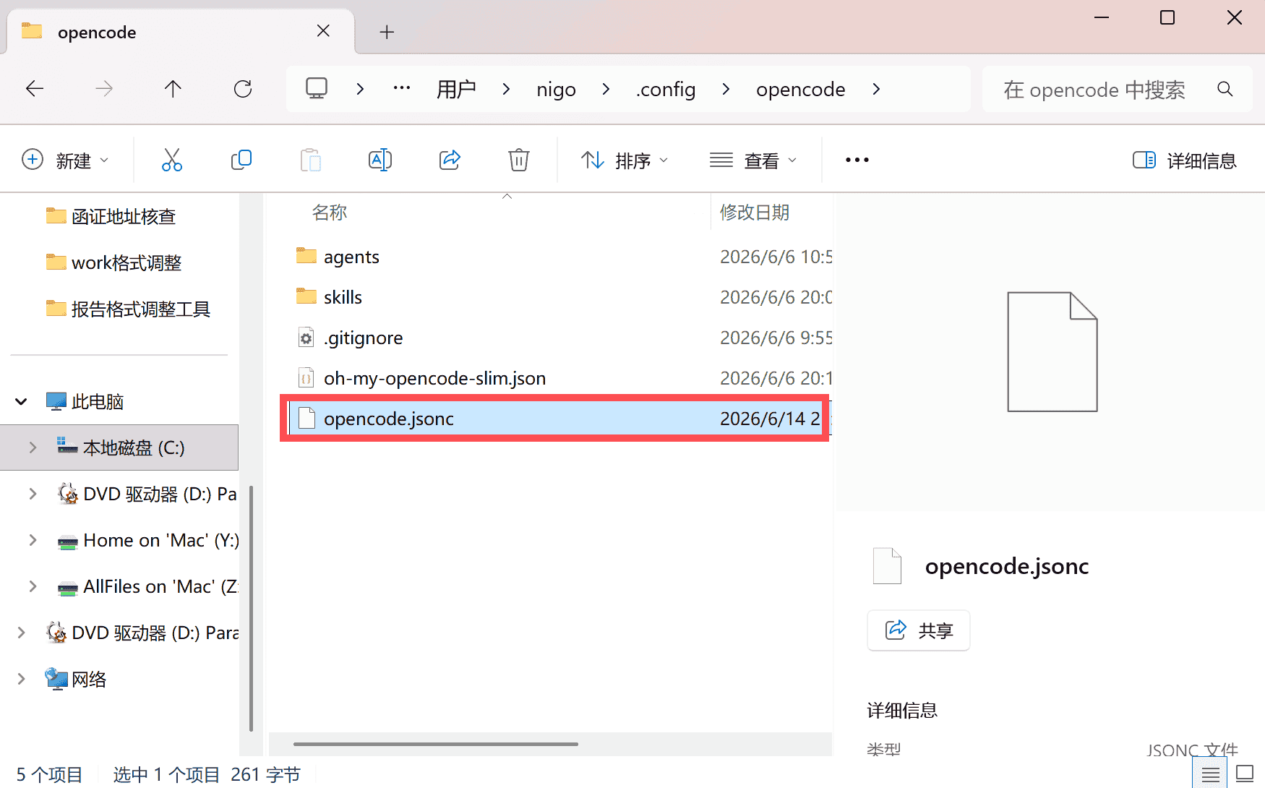
Task: Click the paste icon in toolbar
Action: (x=311, y=160)
